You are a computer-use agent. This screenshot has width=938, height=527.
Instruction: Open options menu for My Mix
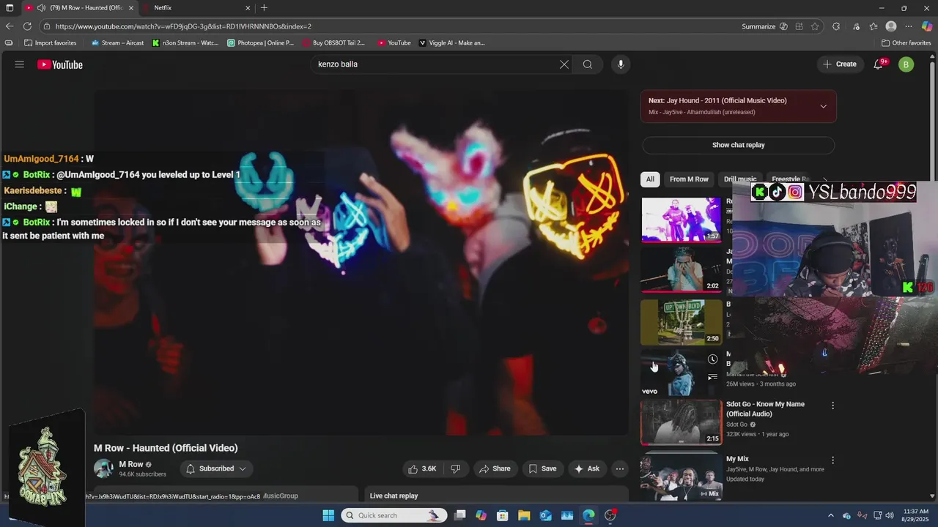832,460
